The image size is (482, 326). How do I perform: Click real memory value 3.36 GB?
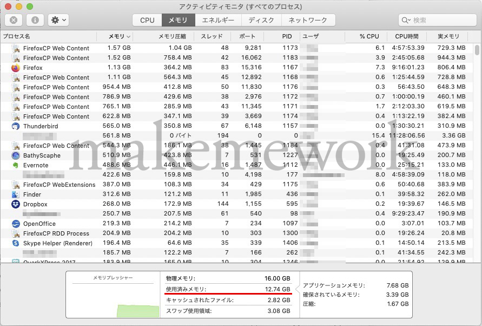click(x=454, y=136)
